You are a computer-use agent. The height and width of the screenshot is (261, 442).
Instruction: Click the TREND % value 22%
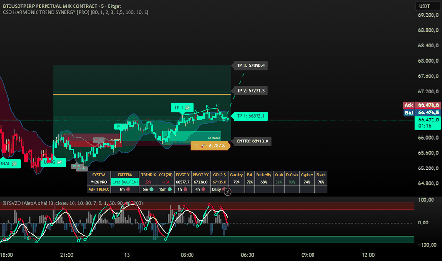(148, 182)
